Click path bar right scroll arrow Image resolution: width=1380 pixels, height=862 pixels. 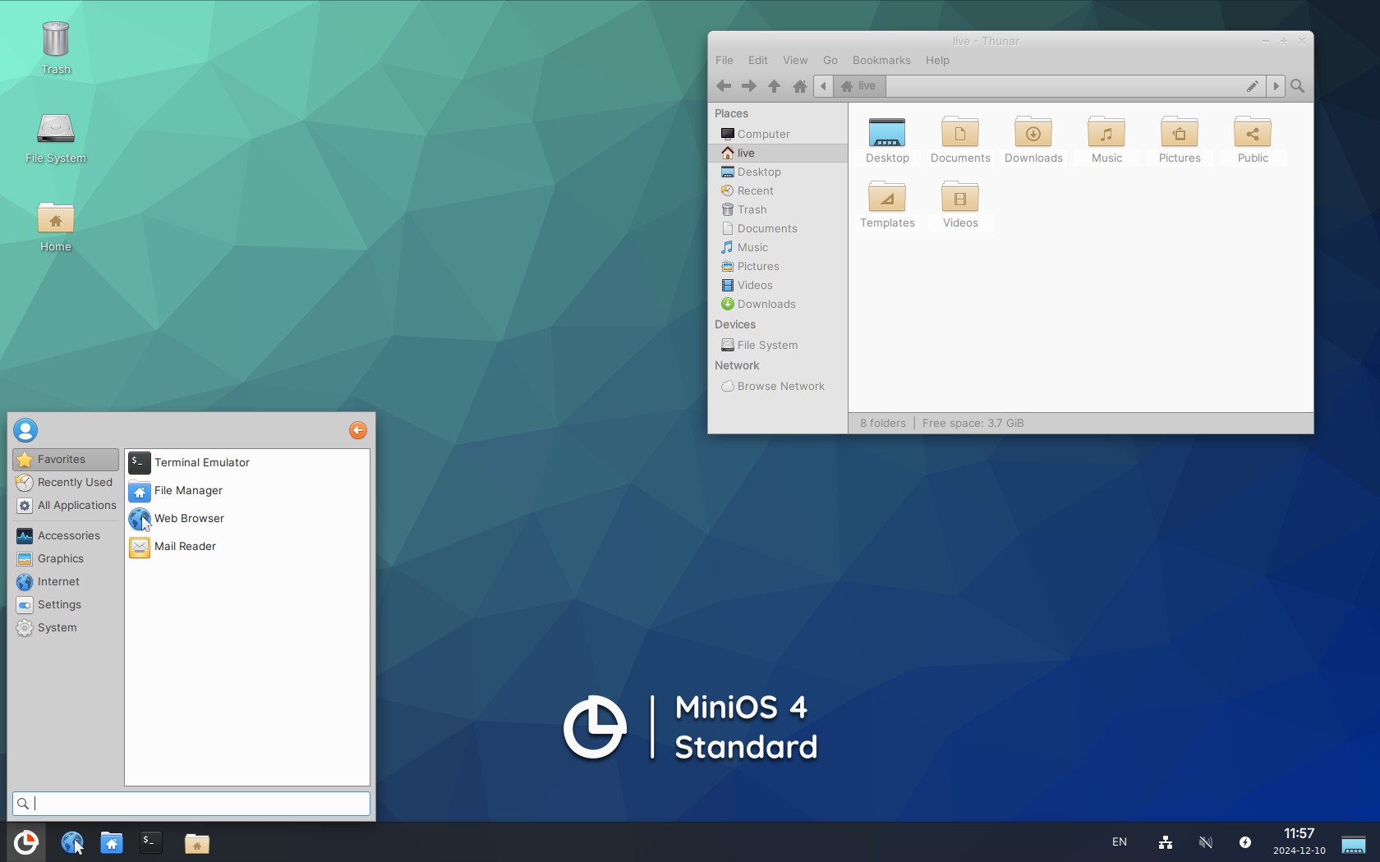pos(1276,86)
